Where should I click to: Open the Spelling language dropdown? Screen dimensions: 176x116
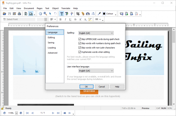pos(96,33)
